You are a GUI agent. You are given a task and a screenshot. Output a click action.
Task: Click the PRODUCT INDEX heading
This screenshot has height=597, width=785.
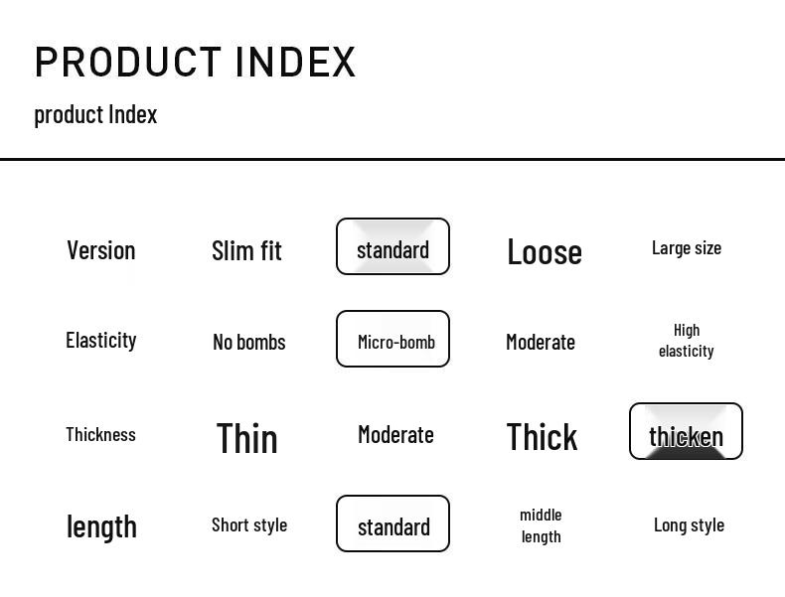195,62
